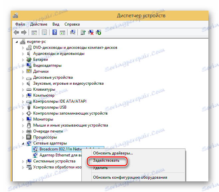The height and width of the screenshot is (192, 219).
Task: Click the Датчики sensors icon
Action: click(x=29, y=71)
